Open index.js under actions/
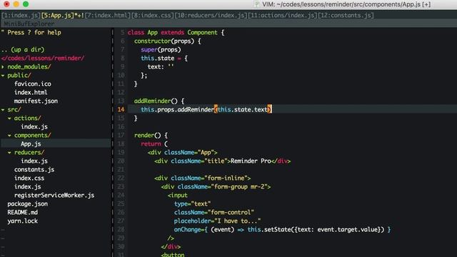The image size is (457, 257). pyautogui.click(x=34, y=127)
